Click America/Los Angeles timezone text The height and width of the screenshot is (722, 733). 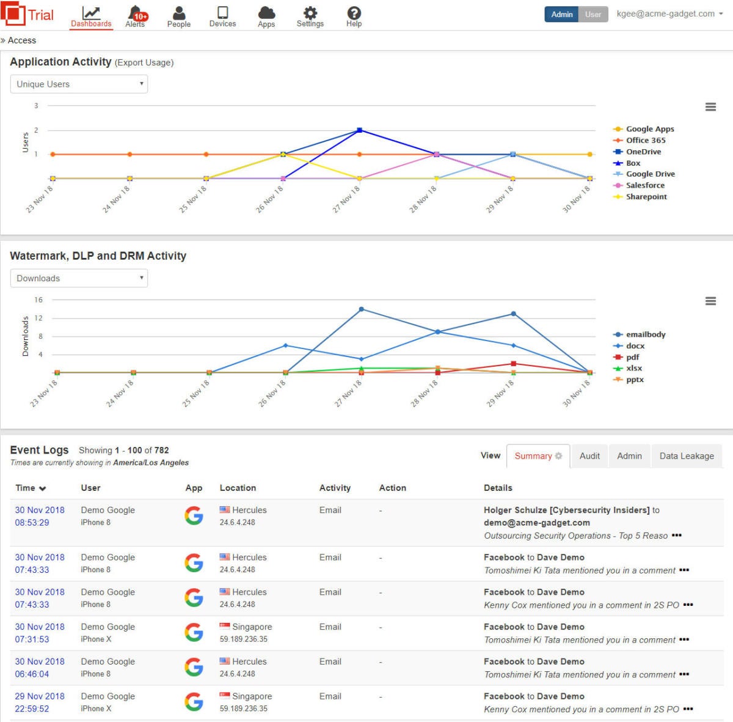pos(151,463)
